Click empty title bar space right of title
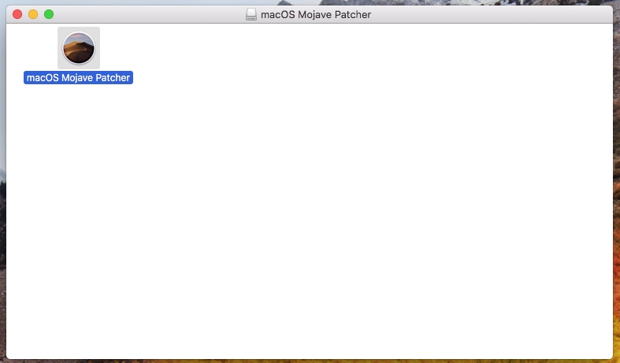Viewport: 620px width, 363px height. [x=490, y=14]
